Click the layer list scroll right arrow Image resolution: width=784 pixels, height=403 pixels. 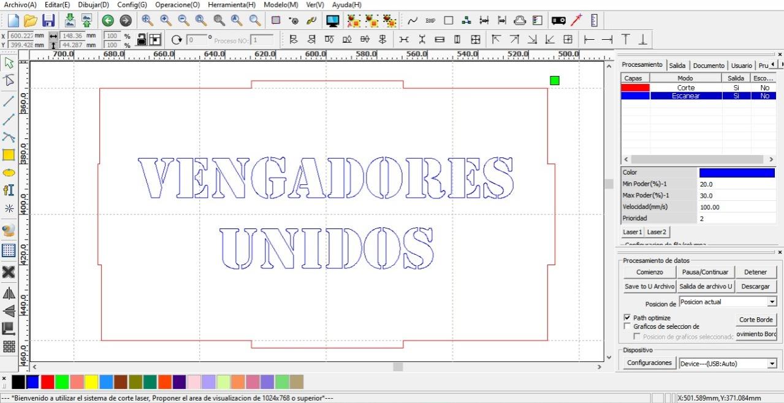(x=771, y=159)
